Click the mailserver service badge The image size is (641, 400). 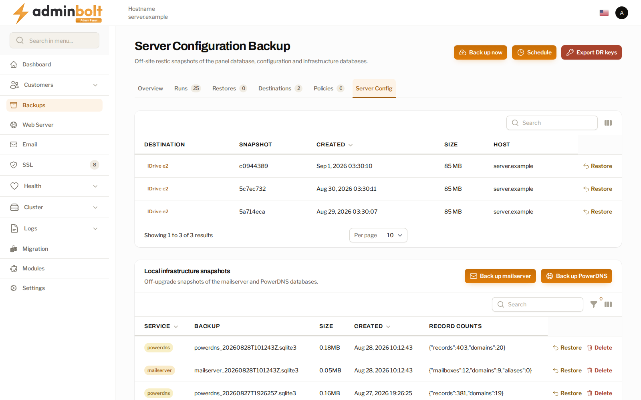pyautogui.click(x=159, y=370)
